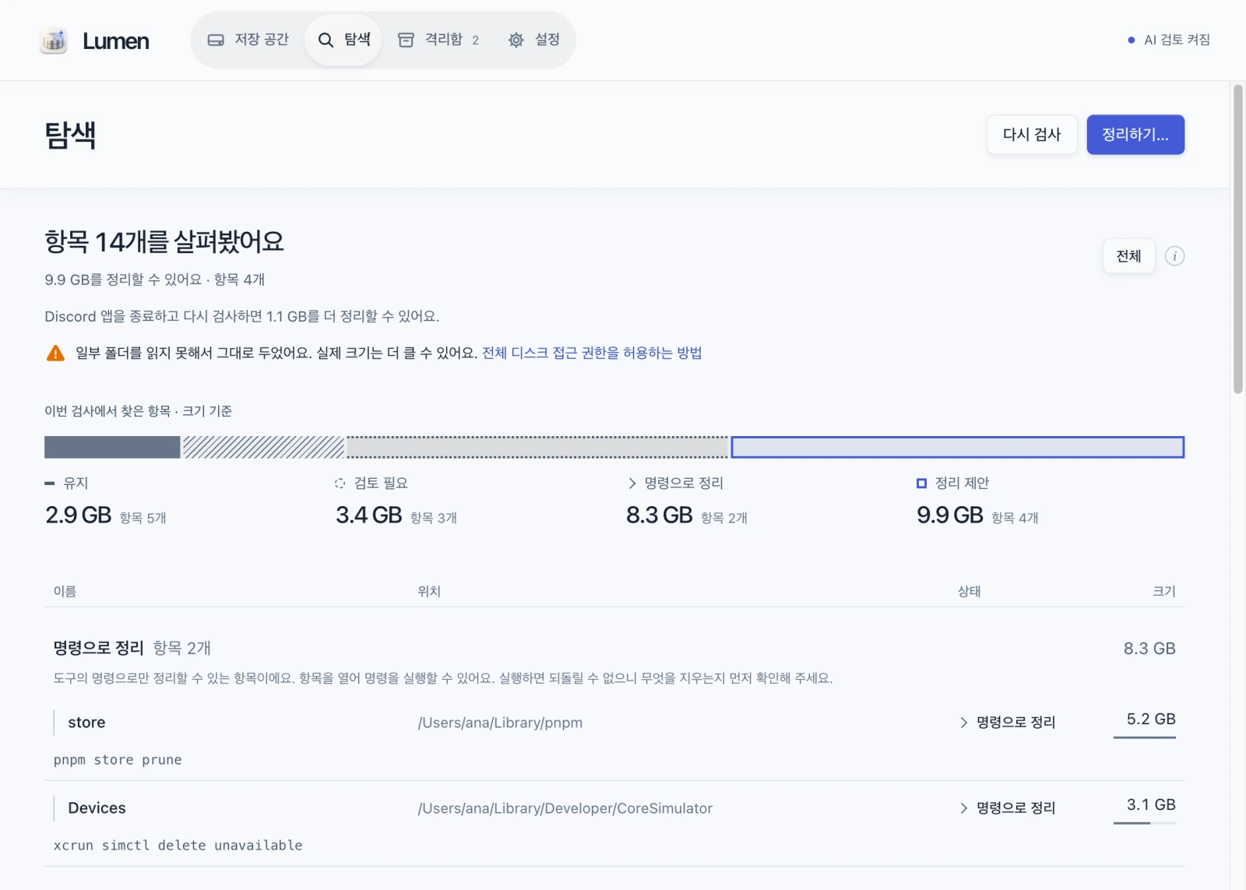Click the xcrun simctl delete unavailable command
The width and height of the screenshot is (1246, 890).
point(178,846)
